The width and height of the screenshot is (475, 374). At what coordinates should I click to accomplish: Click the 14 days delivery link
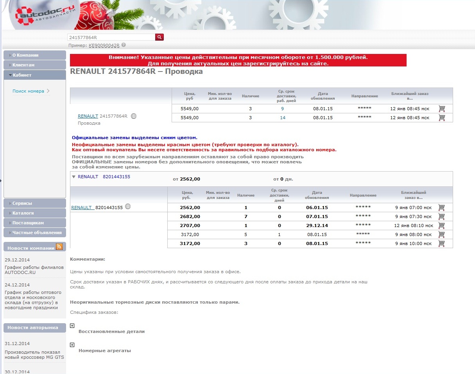[283, 118]
